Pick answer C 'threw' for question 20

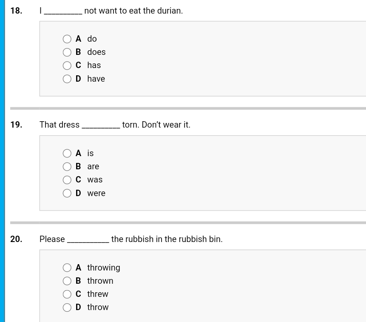point(67,294)
